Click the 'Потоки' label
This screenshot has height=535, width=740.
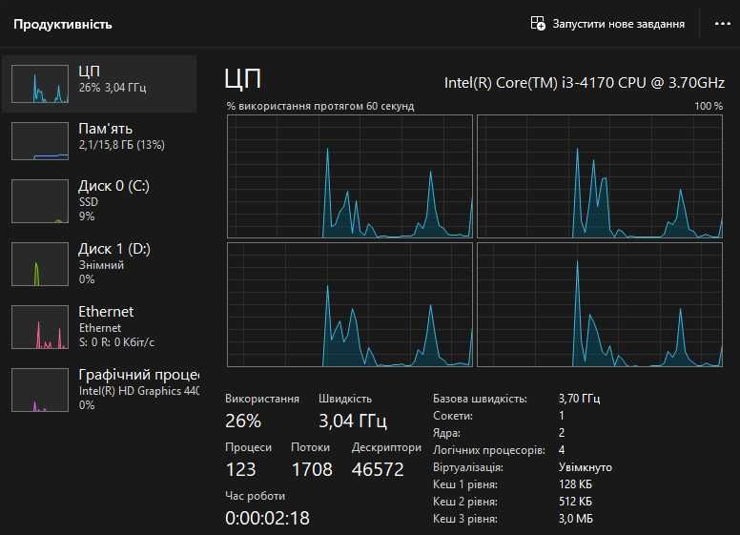pos(310,447)
